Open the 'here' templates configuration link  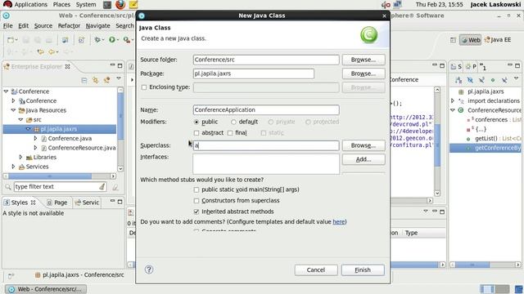(x=338, y=221)
